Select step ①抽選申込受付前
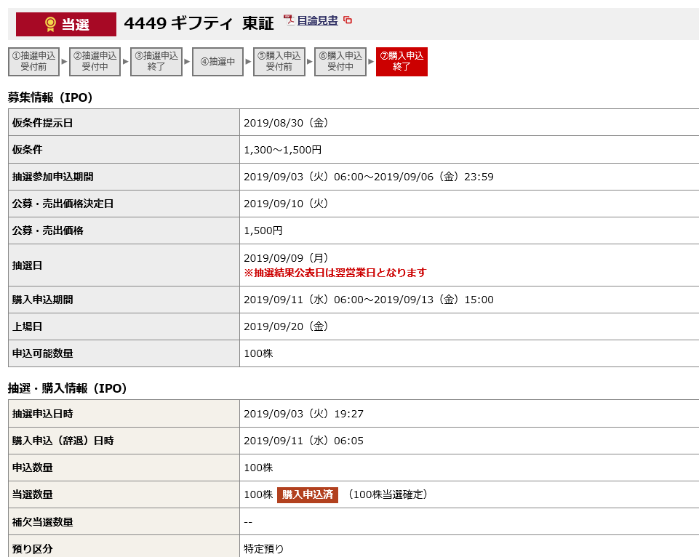Image resolution: width=699 pixels, height=557 pixels. (33, 61)
